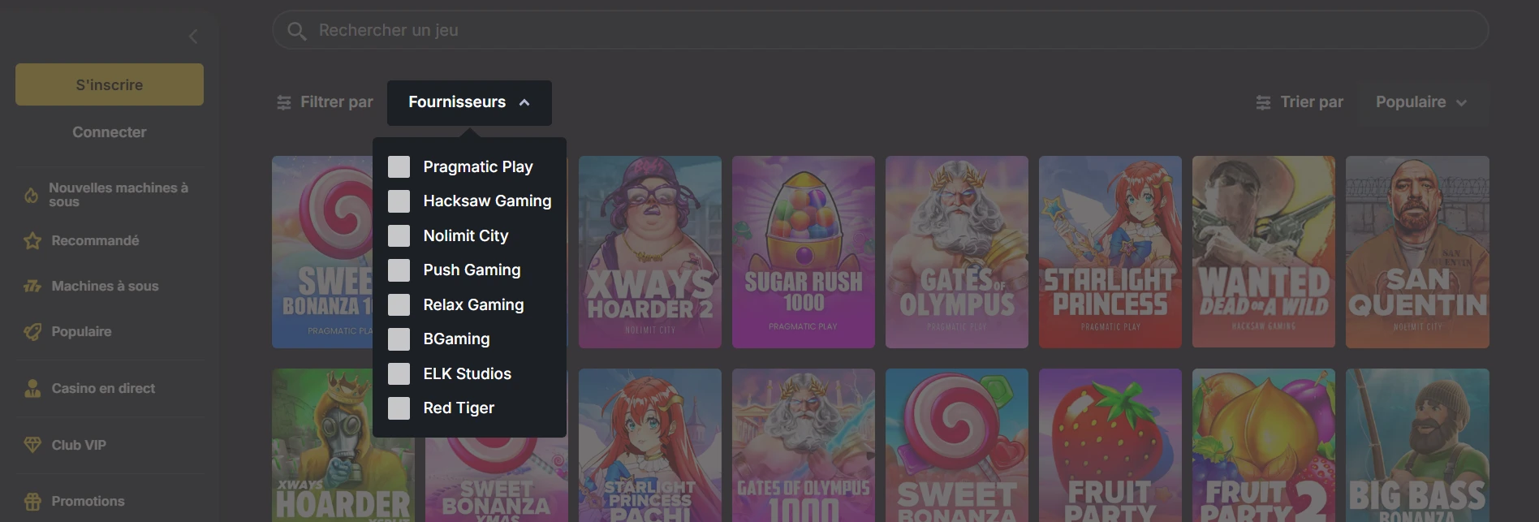Click the S'inscrire button
Viewport: 1539px width, 522px height.
point(110,84)
